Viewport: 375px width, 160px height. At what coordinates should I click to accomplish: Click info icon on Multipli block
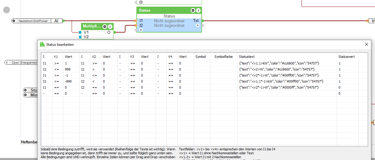pos(110,27)
